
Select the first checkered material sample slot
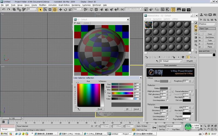pyautogui.click(x=148, y=25)
